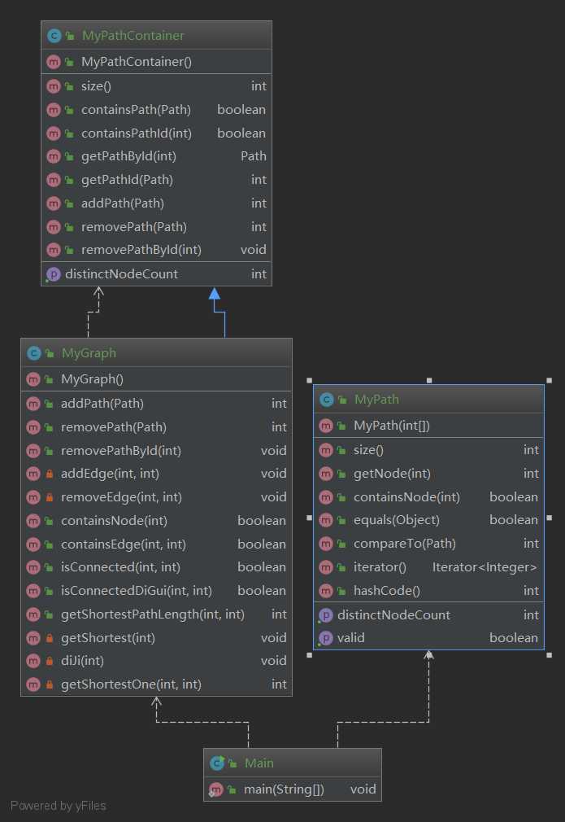The image size is (565, 822).
Task: Click the private lock icon on removeEdge(int, int)
Action: [x=50, y=497]
